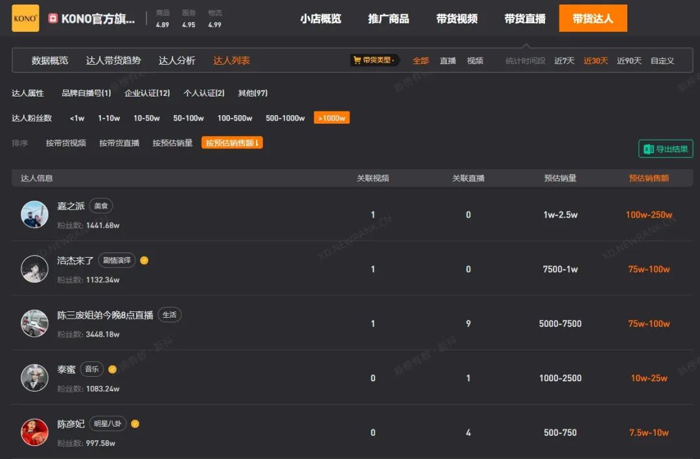Viewport: 700px width, 459px height.
Task: Click 音乐 category tag
Action: coord(92,369)
